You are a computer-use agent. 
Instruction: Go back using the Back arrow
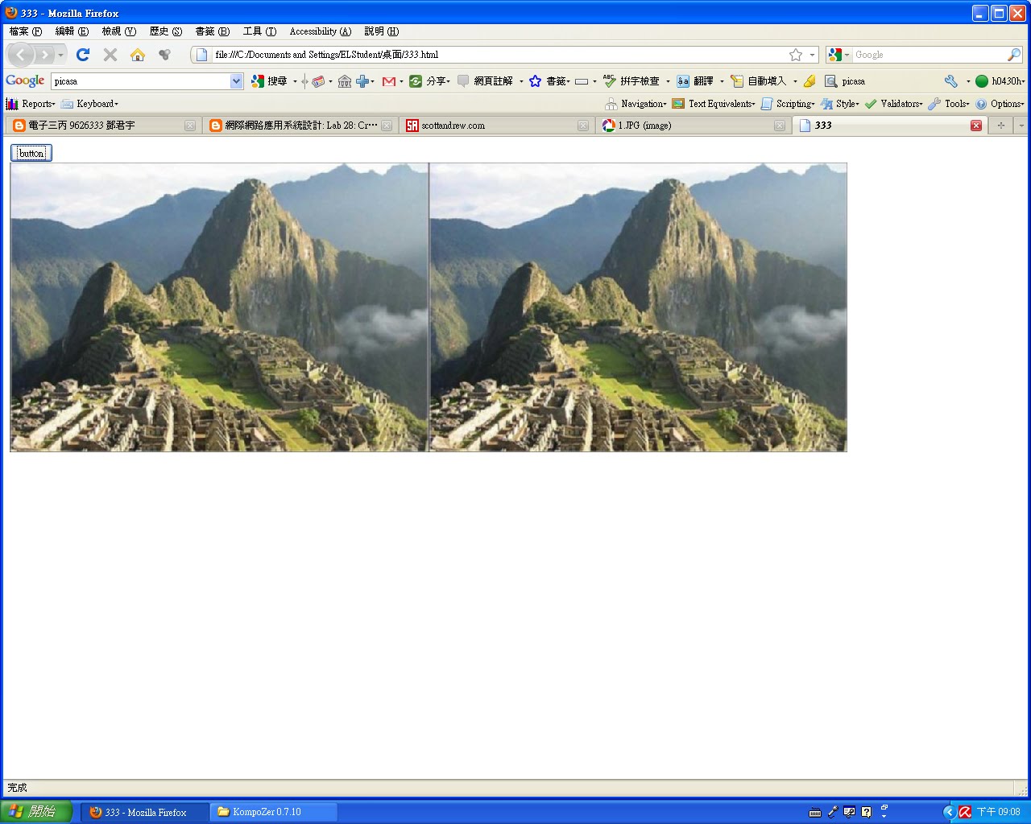coord(20,55)
